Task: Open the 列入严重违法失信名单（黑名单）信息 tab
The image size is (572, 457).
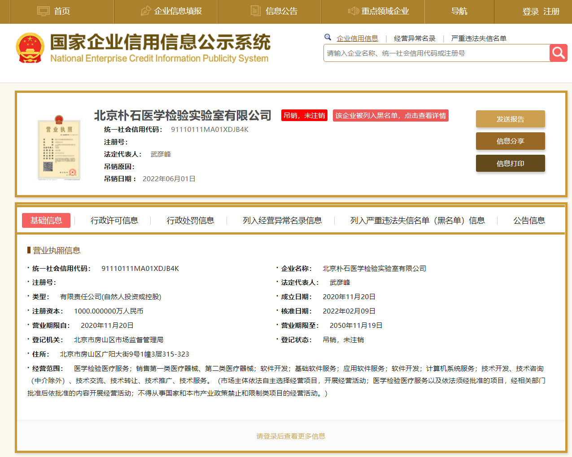Action: (x=417, y=220)
